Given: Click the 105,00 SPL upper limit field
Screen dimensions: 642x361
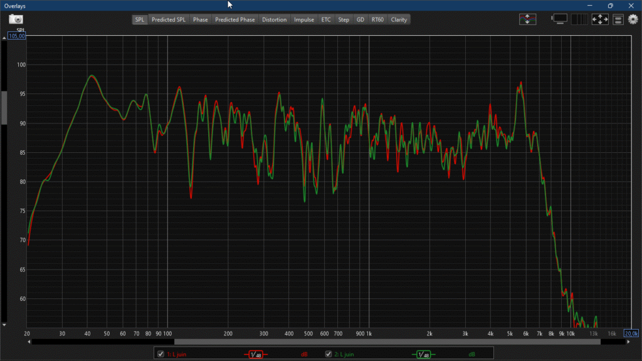Looking at the screenshot, I should tap(17, 36).
